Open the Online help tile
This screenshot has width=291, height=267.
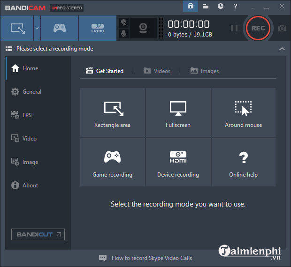click(x=243, y=162)
